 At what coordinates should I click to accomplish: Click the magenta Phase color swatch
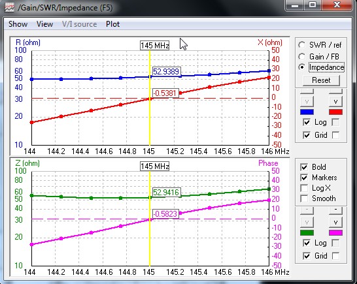[335, 232]
